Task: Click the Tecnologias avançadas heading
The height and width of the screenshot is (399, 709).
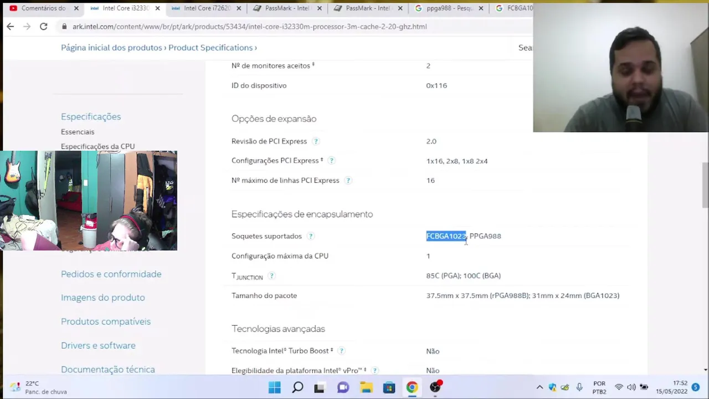Action: 278,329
